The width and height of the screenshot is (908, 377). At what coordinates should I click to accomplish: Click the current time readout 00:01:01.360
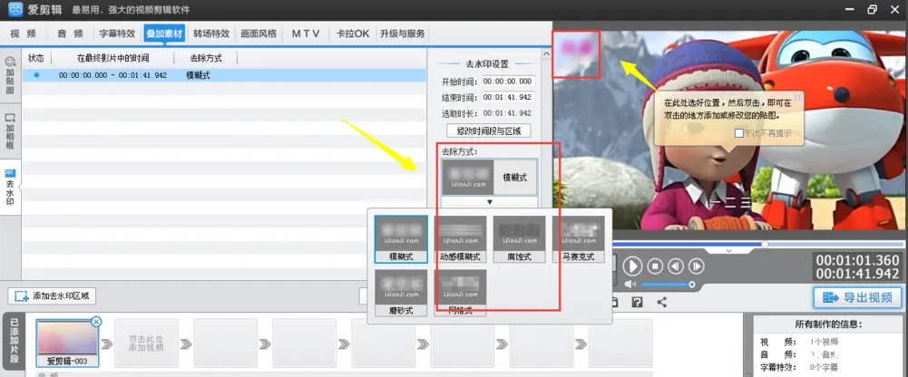pos(857,260)
